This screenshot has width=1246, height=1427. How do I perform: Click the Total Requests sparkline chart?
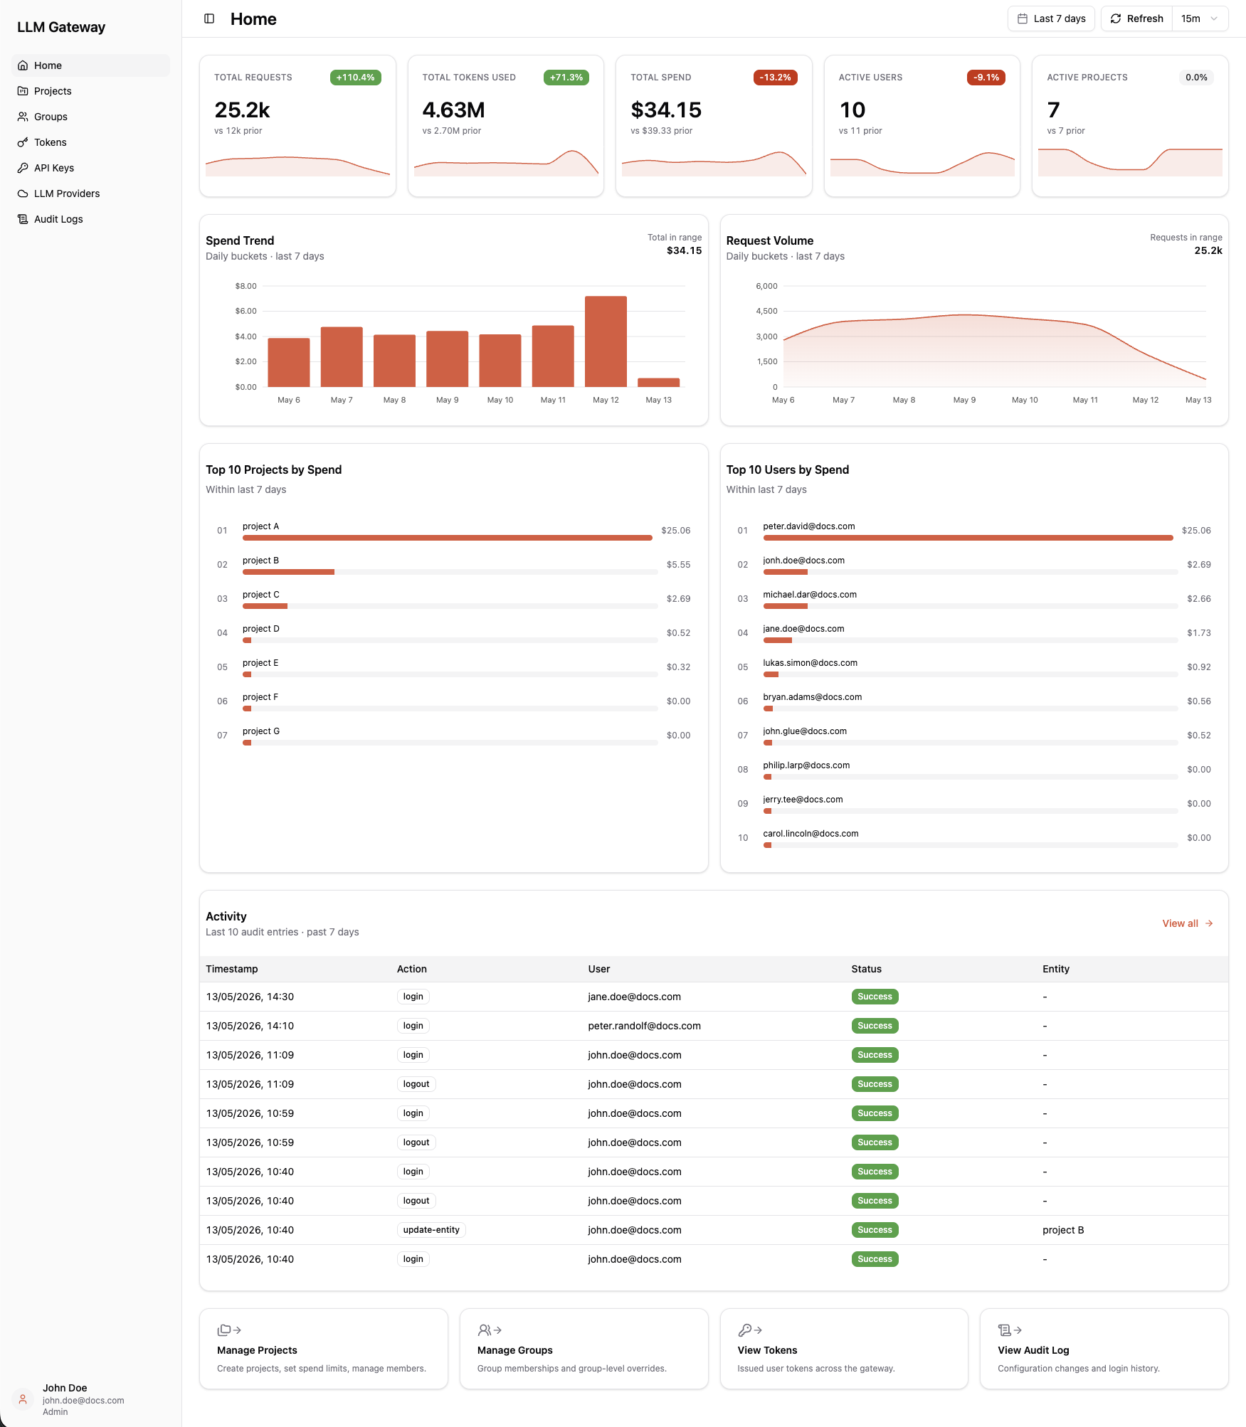297,166
